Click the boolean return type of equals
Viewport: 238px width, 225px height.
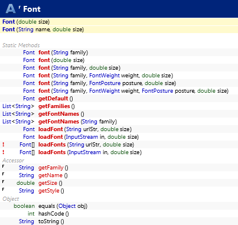[x=24, y=206]
